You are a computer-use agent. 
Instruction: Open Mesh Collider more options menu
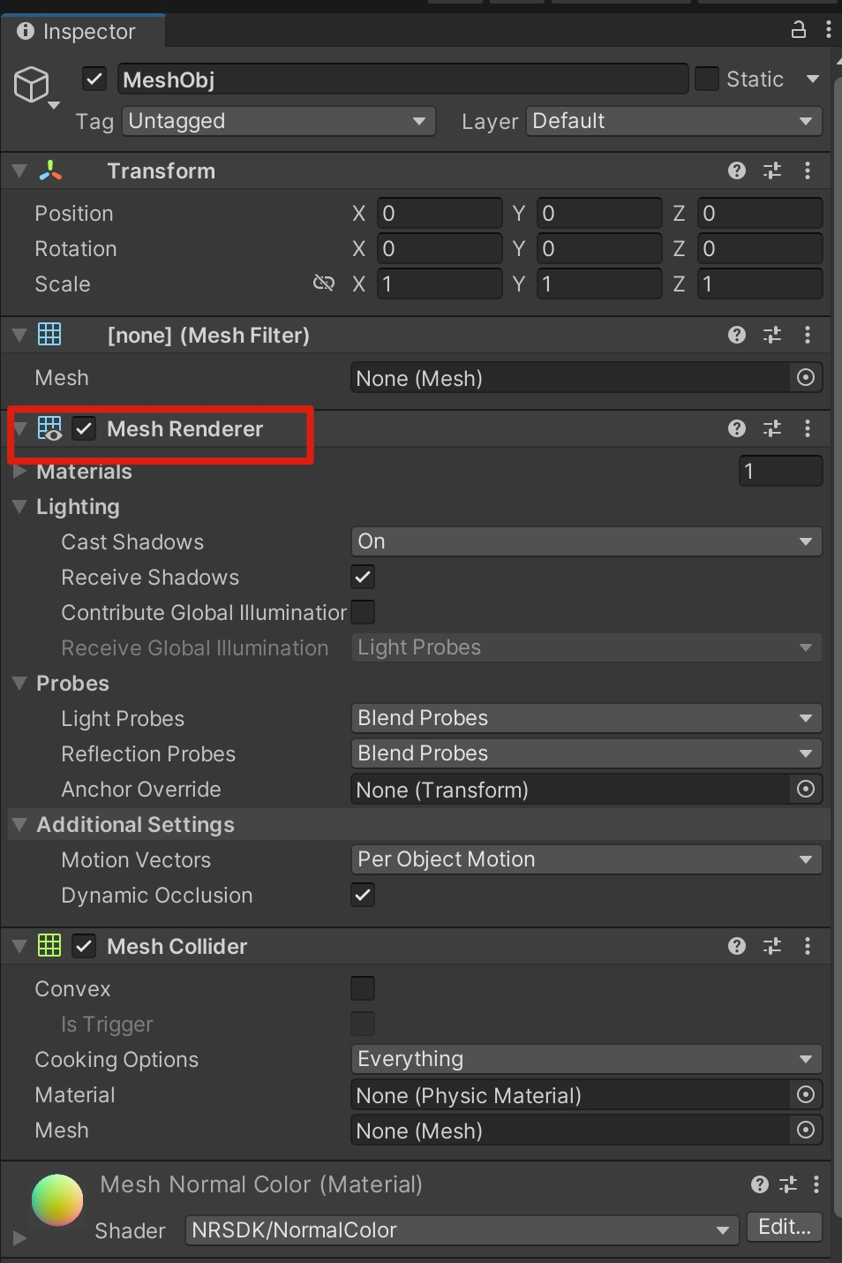808,946
